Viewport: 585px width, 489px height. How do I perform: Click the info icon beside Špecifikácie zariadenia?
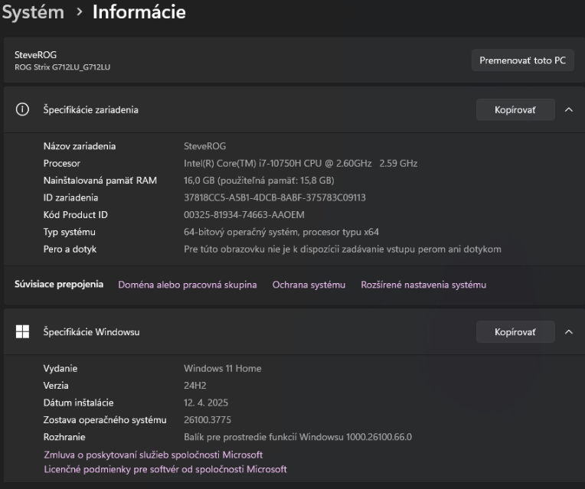(x=22, y=109)
